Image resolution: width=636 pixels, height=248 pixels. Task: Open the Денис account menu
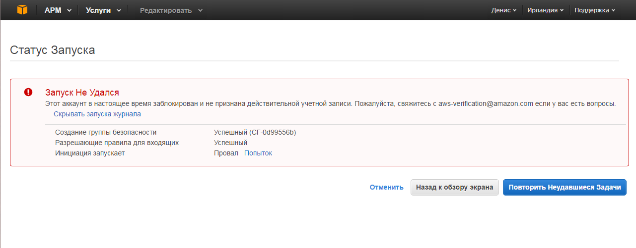pyautogui.click(x=501, y=10)
